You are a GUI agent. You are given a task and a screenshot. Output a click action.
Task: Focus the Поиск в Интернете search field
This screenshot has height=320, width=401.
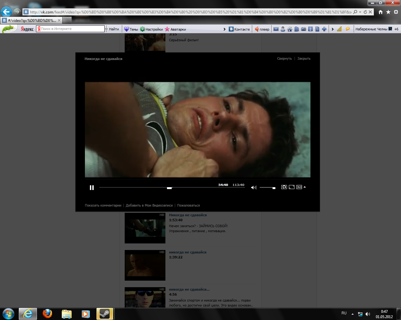70,29
